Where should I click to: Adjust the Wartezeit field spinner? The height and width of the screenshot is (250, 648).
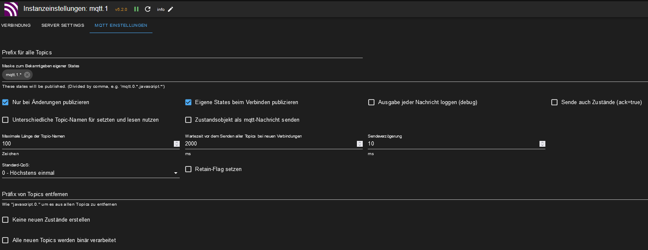359,144
